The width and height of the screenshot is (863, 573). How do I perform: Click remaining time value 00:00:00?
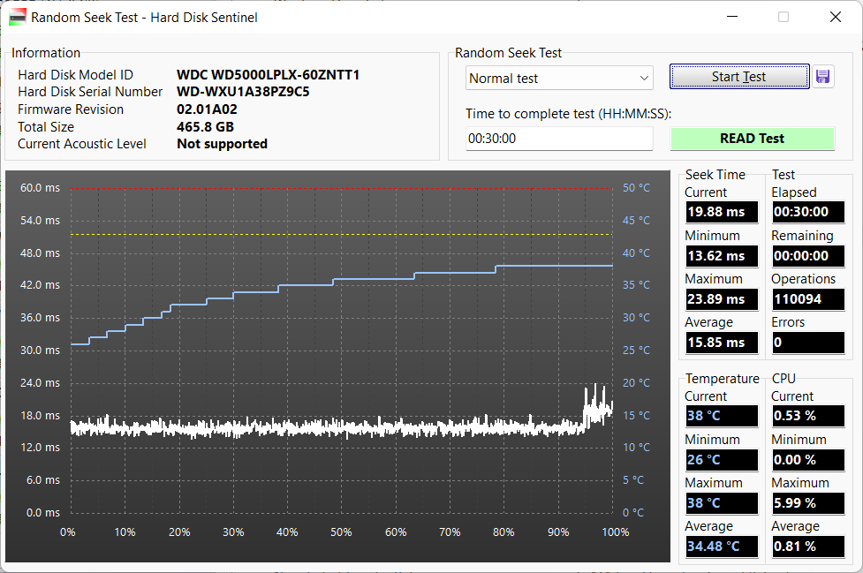[x=808, y=256]
